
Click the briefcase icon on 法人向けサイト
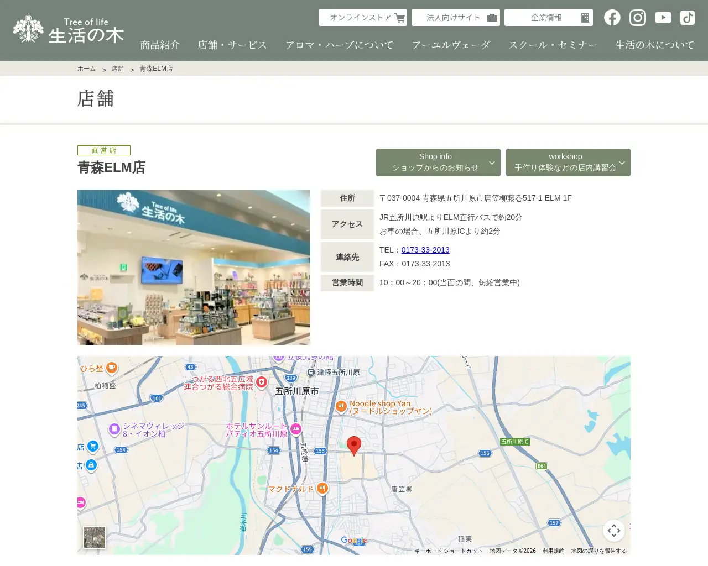492,17
